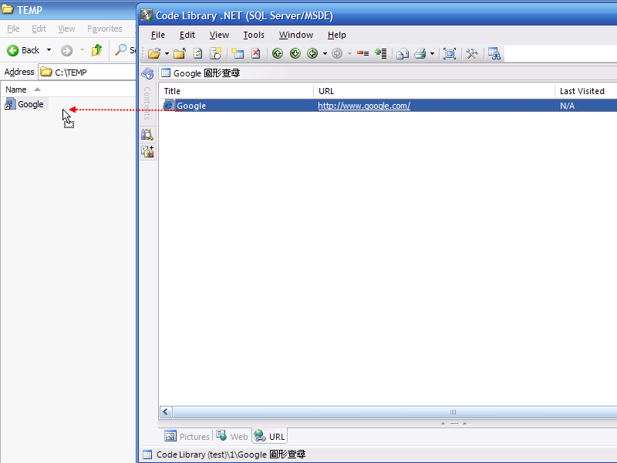Open the Tools menu
This screenshot has width=617, height=463.
pyautogui.click(x=254, y=35)
